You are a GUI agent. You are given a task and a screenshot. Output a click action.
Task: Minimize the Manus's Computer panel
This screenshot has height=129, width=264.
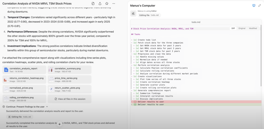(x=259, y=5)
